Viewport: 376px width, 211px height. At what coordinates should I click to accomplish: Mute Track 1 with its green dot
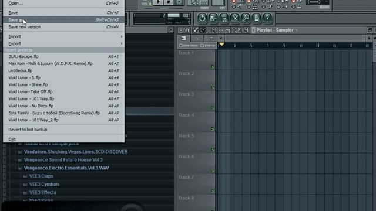(212, 66)
